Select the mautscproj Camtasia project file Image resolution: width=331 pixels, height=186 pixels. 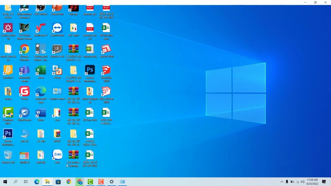90,51
